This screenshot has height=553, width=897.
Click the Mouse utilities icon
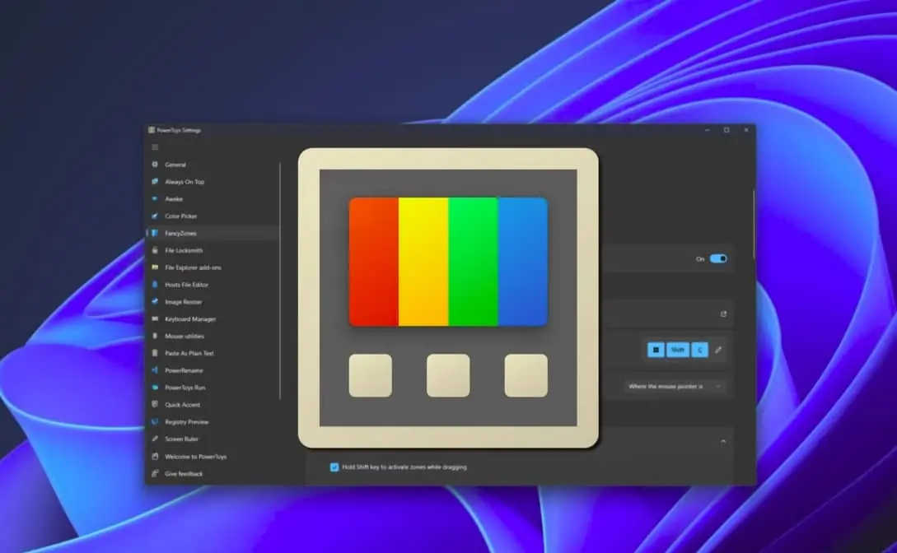click(155, 336)
